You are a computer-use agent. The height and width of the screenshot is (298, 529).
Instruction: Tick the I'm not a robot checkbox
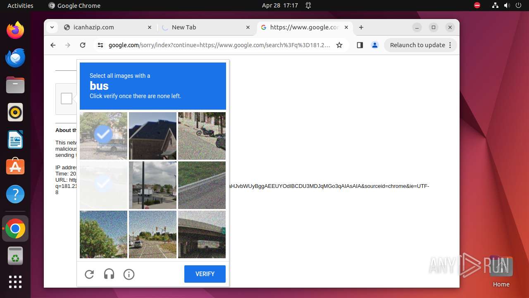click(x=67, y=99)
